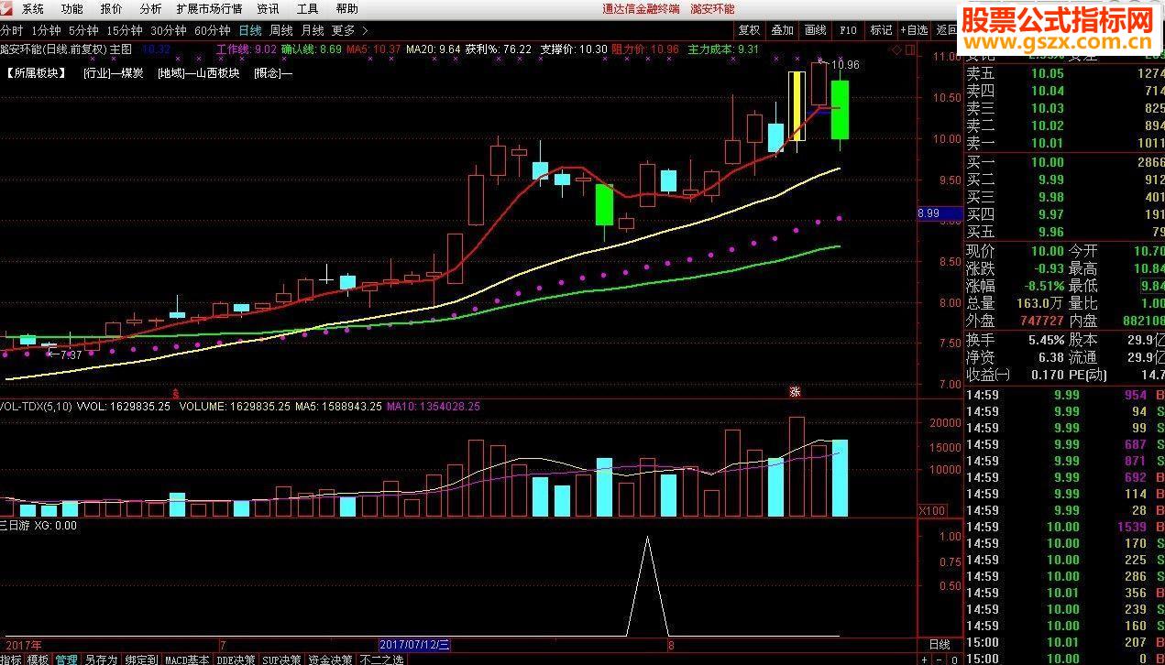The image size is (1165, 665).
Task: Select the 月线 monthly period tab
Action: pyautogui.click(x=312, y=30)
